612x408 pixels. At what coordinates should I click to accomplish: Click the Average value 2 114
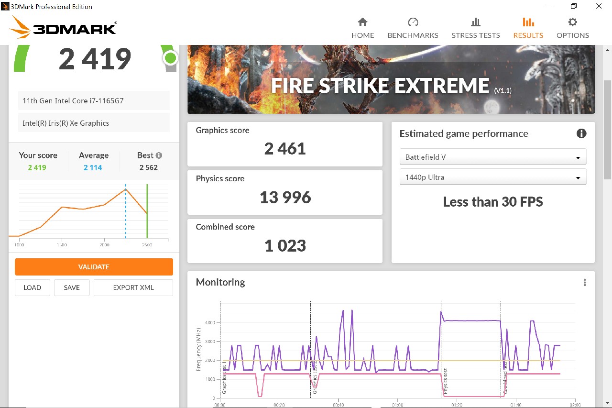pyautogui.click(x=93, y=167)
